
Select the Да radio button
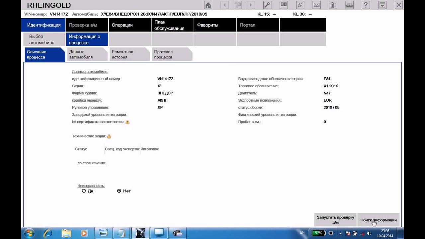coord(84,191)
